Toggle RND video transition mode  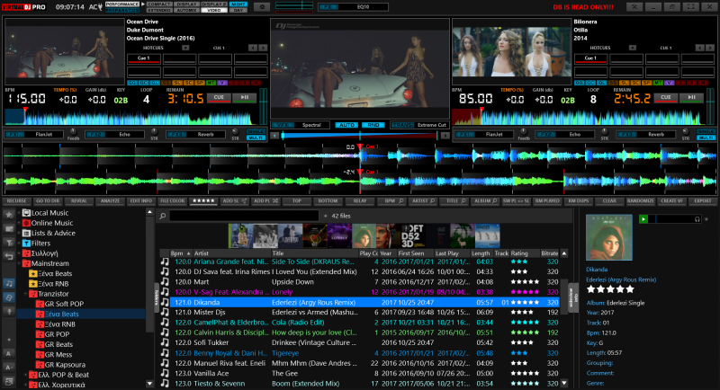tap(373, 125)
